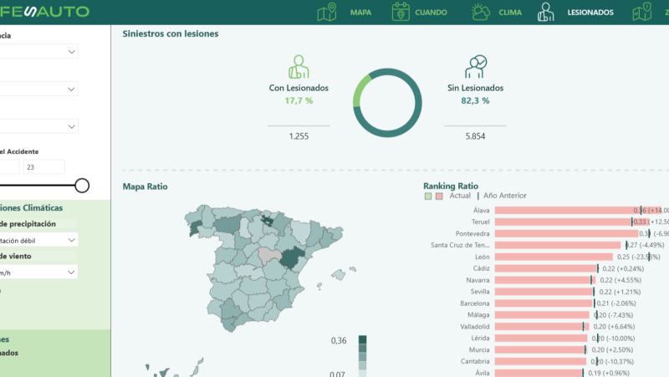Click the Cantabria label in ranking
Image resolution: width=669 pixels, height=377 pixels.
pyautogui.click(x=475, y=361)
